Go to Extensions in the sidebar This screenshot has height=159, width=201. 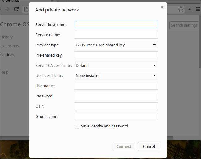[10, 46]
